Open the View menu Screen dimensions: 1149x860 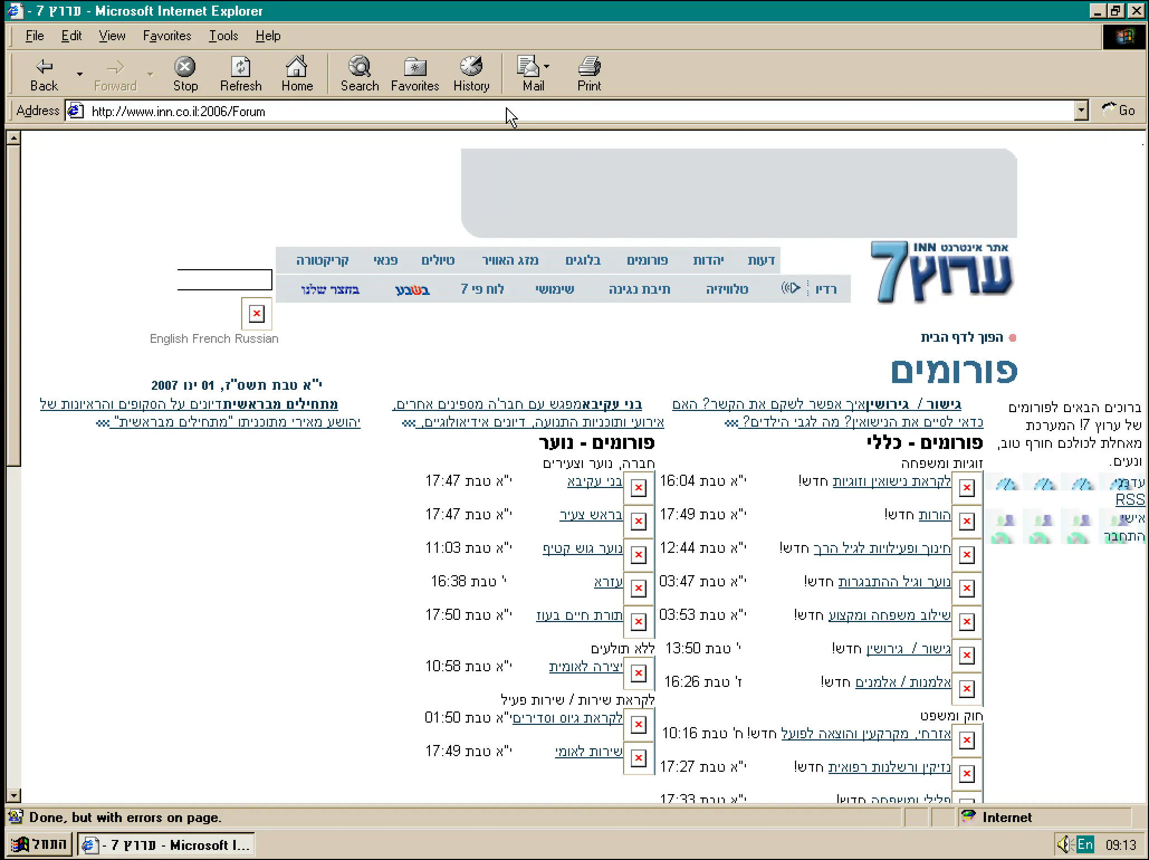coord(112,36)
